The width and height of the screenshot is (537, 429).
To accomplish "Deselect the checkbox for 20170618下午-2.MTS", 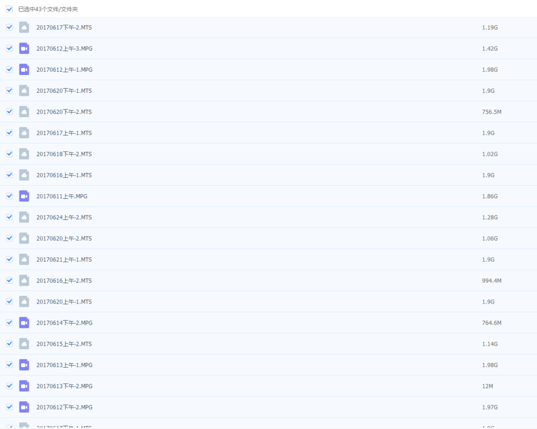I will (x=9, y=154).
